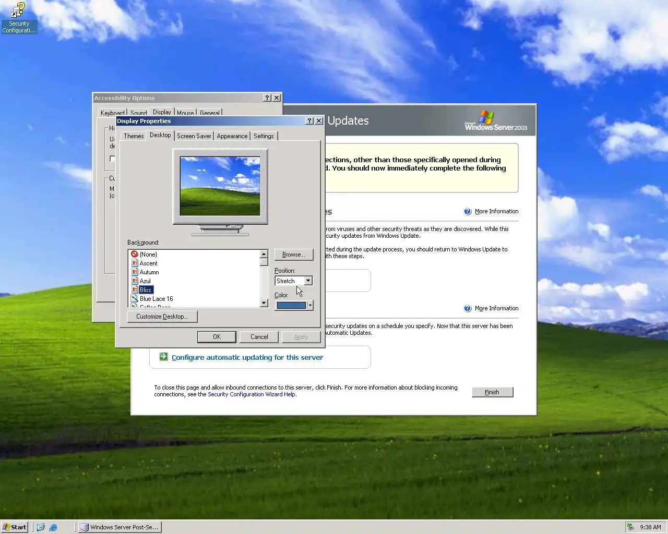The height and width of the screenshot is (534, 668).
Task: Open the Color picker dropdown arrow
Action: coord(311,306)
